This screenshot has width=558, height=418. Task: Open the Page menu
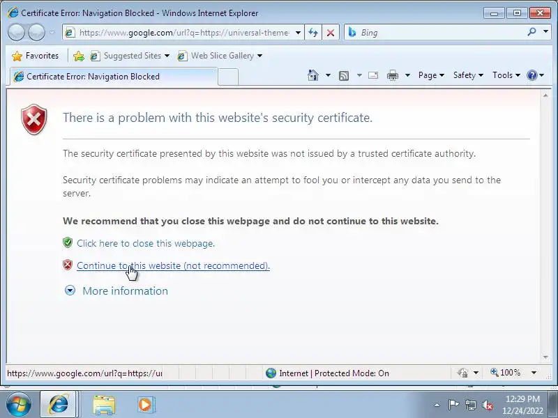431,75
